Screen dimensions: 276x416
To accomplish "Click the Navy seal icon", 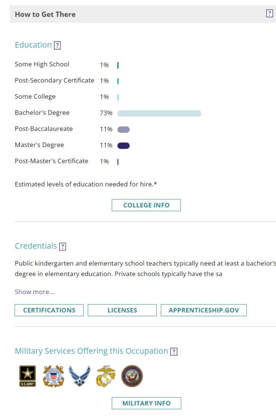I will click(x=132, y=376).
